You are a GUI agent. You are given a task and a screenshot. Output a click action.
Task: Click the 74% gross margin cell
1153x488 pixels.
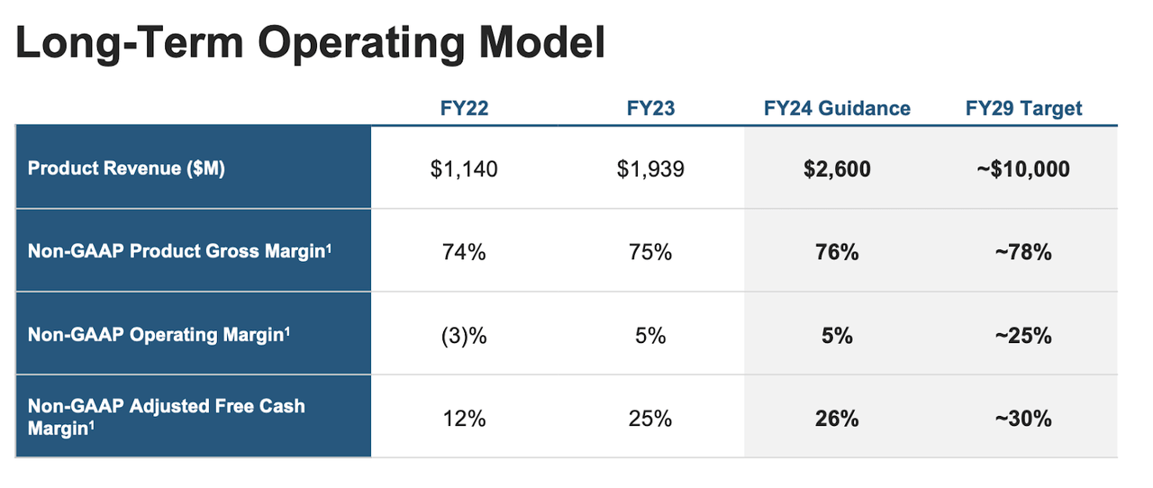coord(464,252)
